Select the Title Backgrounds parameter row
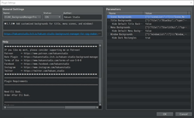 pos(149,20)
